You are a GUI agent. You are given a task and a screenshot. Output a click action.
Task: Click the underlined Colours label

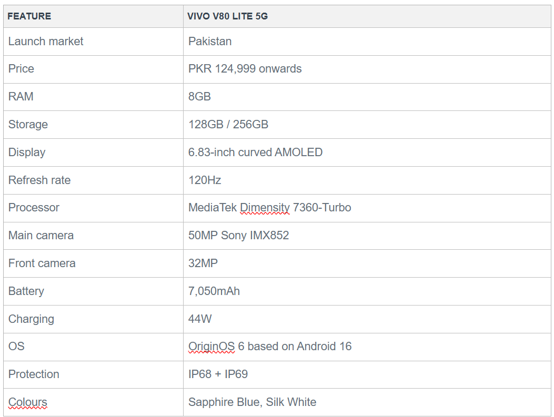pos(27,402)
